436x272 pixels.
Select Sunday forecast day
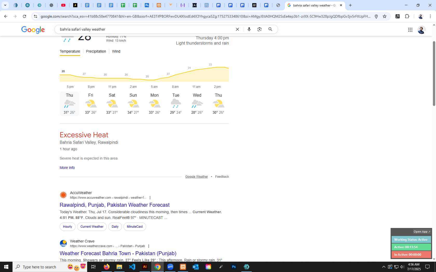click(133, 104)
